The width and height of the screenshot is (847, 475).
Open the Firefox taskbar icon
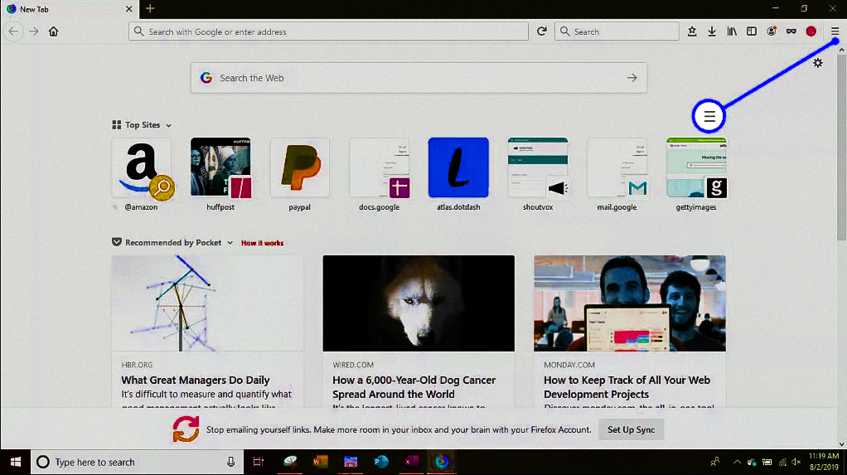tap(442, 462)
